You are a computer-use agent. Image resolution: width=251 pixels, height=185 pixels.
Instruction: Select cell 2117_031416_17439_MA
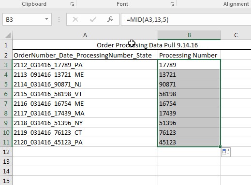85,113
